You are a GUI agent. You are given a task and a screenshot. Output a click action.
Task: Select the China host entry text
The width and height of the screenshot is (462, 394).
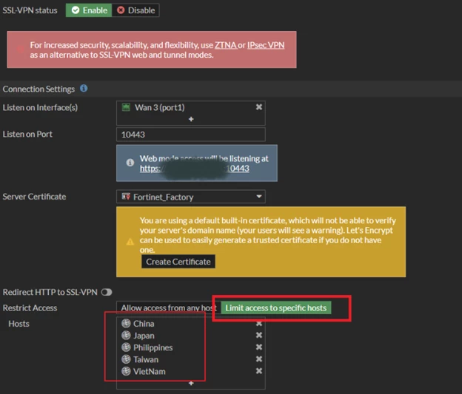[x=144, y=324]
